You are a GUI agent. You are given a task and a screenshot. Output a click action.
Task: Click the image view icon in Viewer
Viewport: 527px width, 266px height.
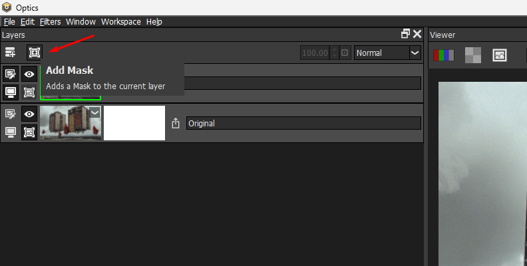500,55
